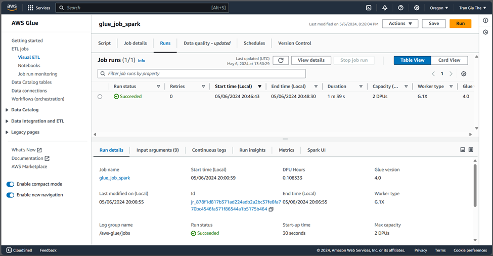Screen dimensions: 493x256
Task: Sort by the Worker type column arrow
Action: [451, 87]
